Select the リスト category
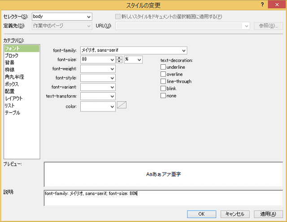287x222 pixels. (x=22, y=106)
